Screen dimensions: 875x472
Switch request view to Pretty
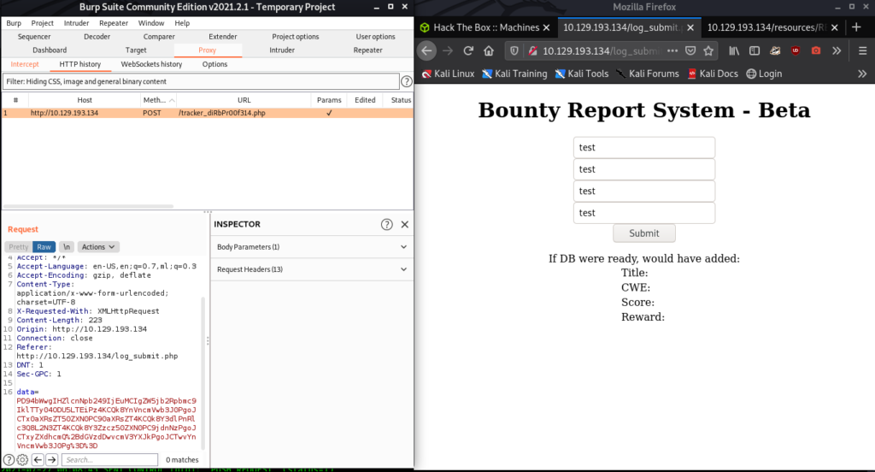pyautogui.click(x=19, y=247)
